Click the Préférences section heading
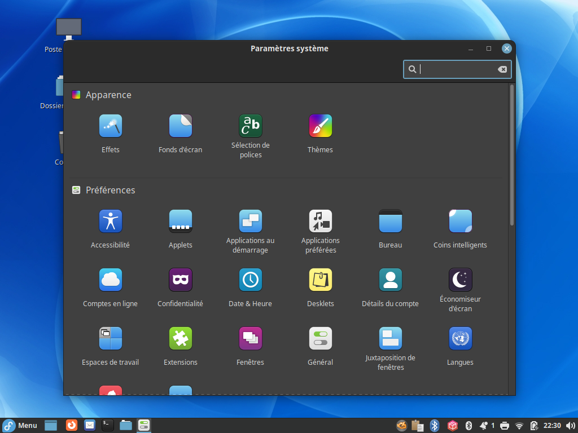The image size is (578, 433). pyautogui.click(x=110, y=190)
